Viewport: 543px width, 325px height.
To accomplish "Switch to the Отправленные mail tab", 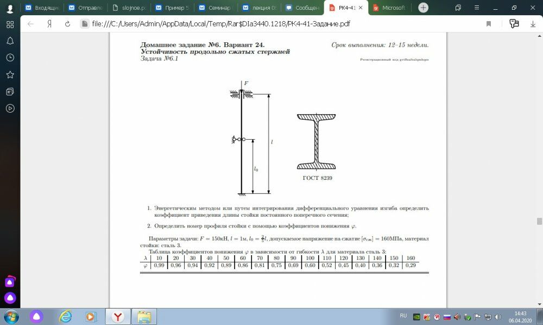I will tap(86, 8).
